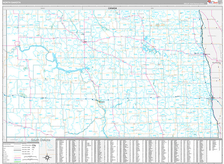Screen dimensions: 224x164
Task: Select the LOGAN county label
Action: coord(136,116)
